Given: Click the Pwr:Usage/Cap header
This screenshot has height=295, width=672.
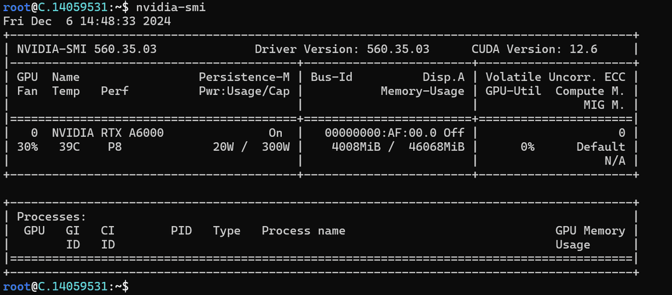Looking at the screenshot, I should (245, 91).
